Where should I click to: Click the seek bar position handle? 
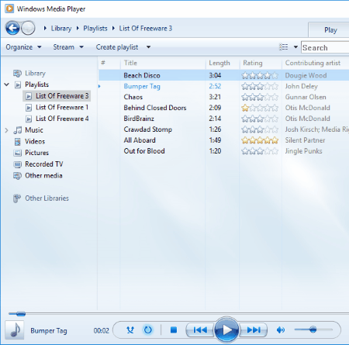coord(20,314)
